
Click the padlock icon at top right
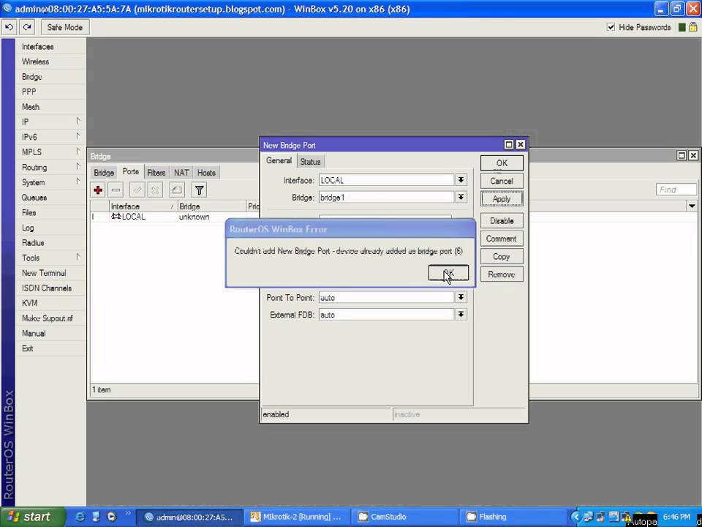(x=693, y=27)
